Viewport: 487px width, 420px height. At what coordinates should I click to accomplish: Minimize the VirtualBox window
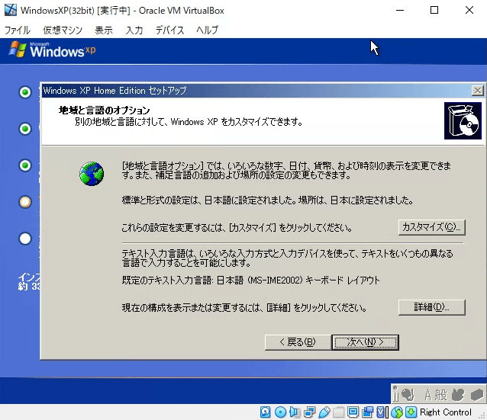[400, 10]
